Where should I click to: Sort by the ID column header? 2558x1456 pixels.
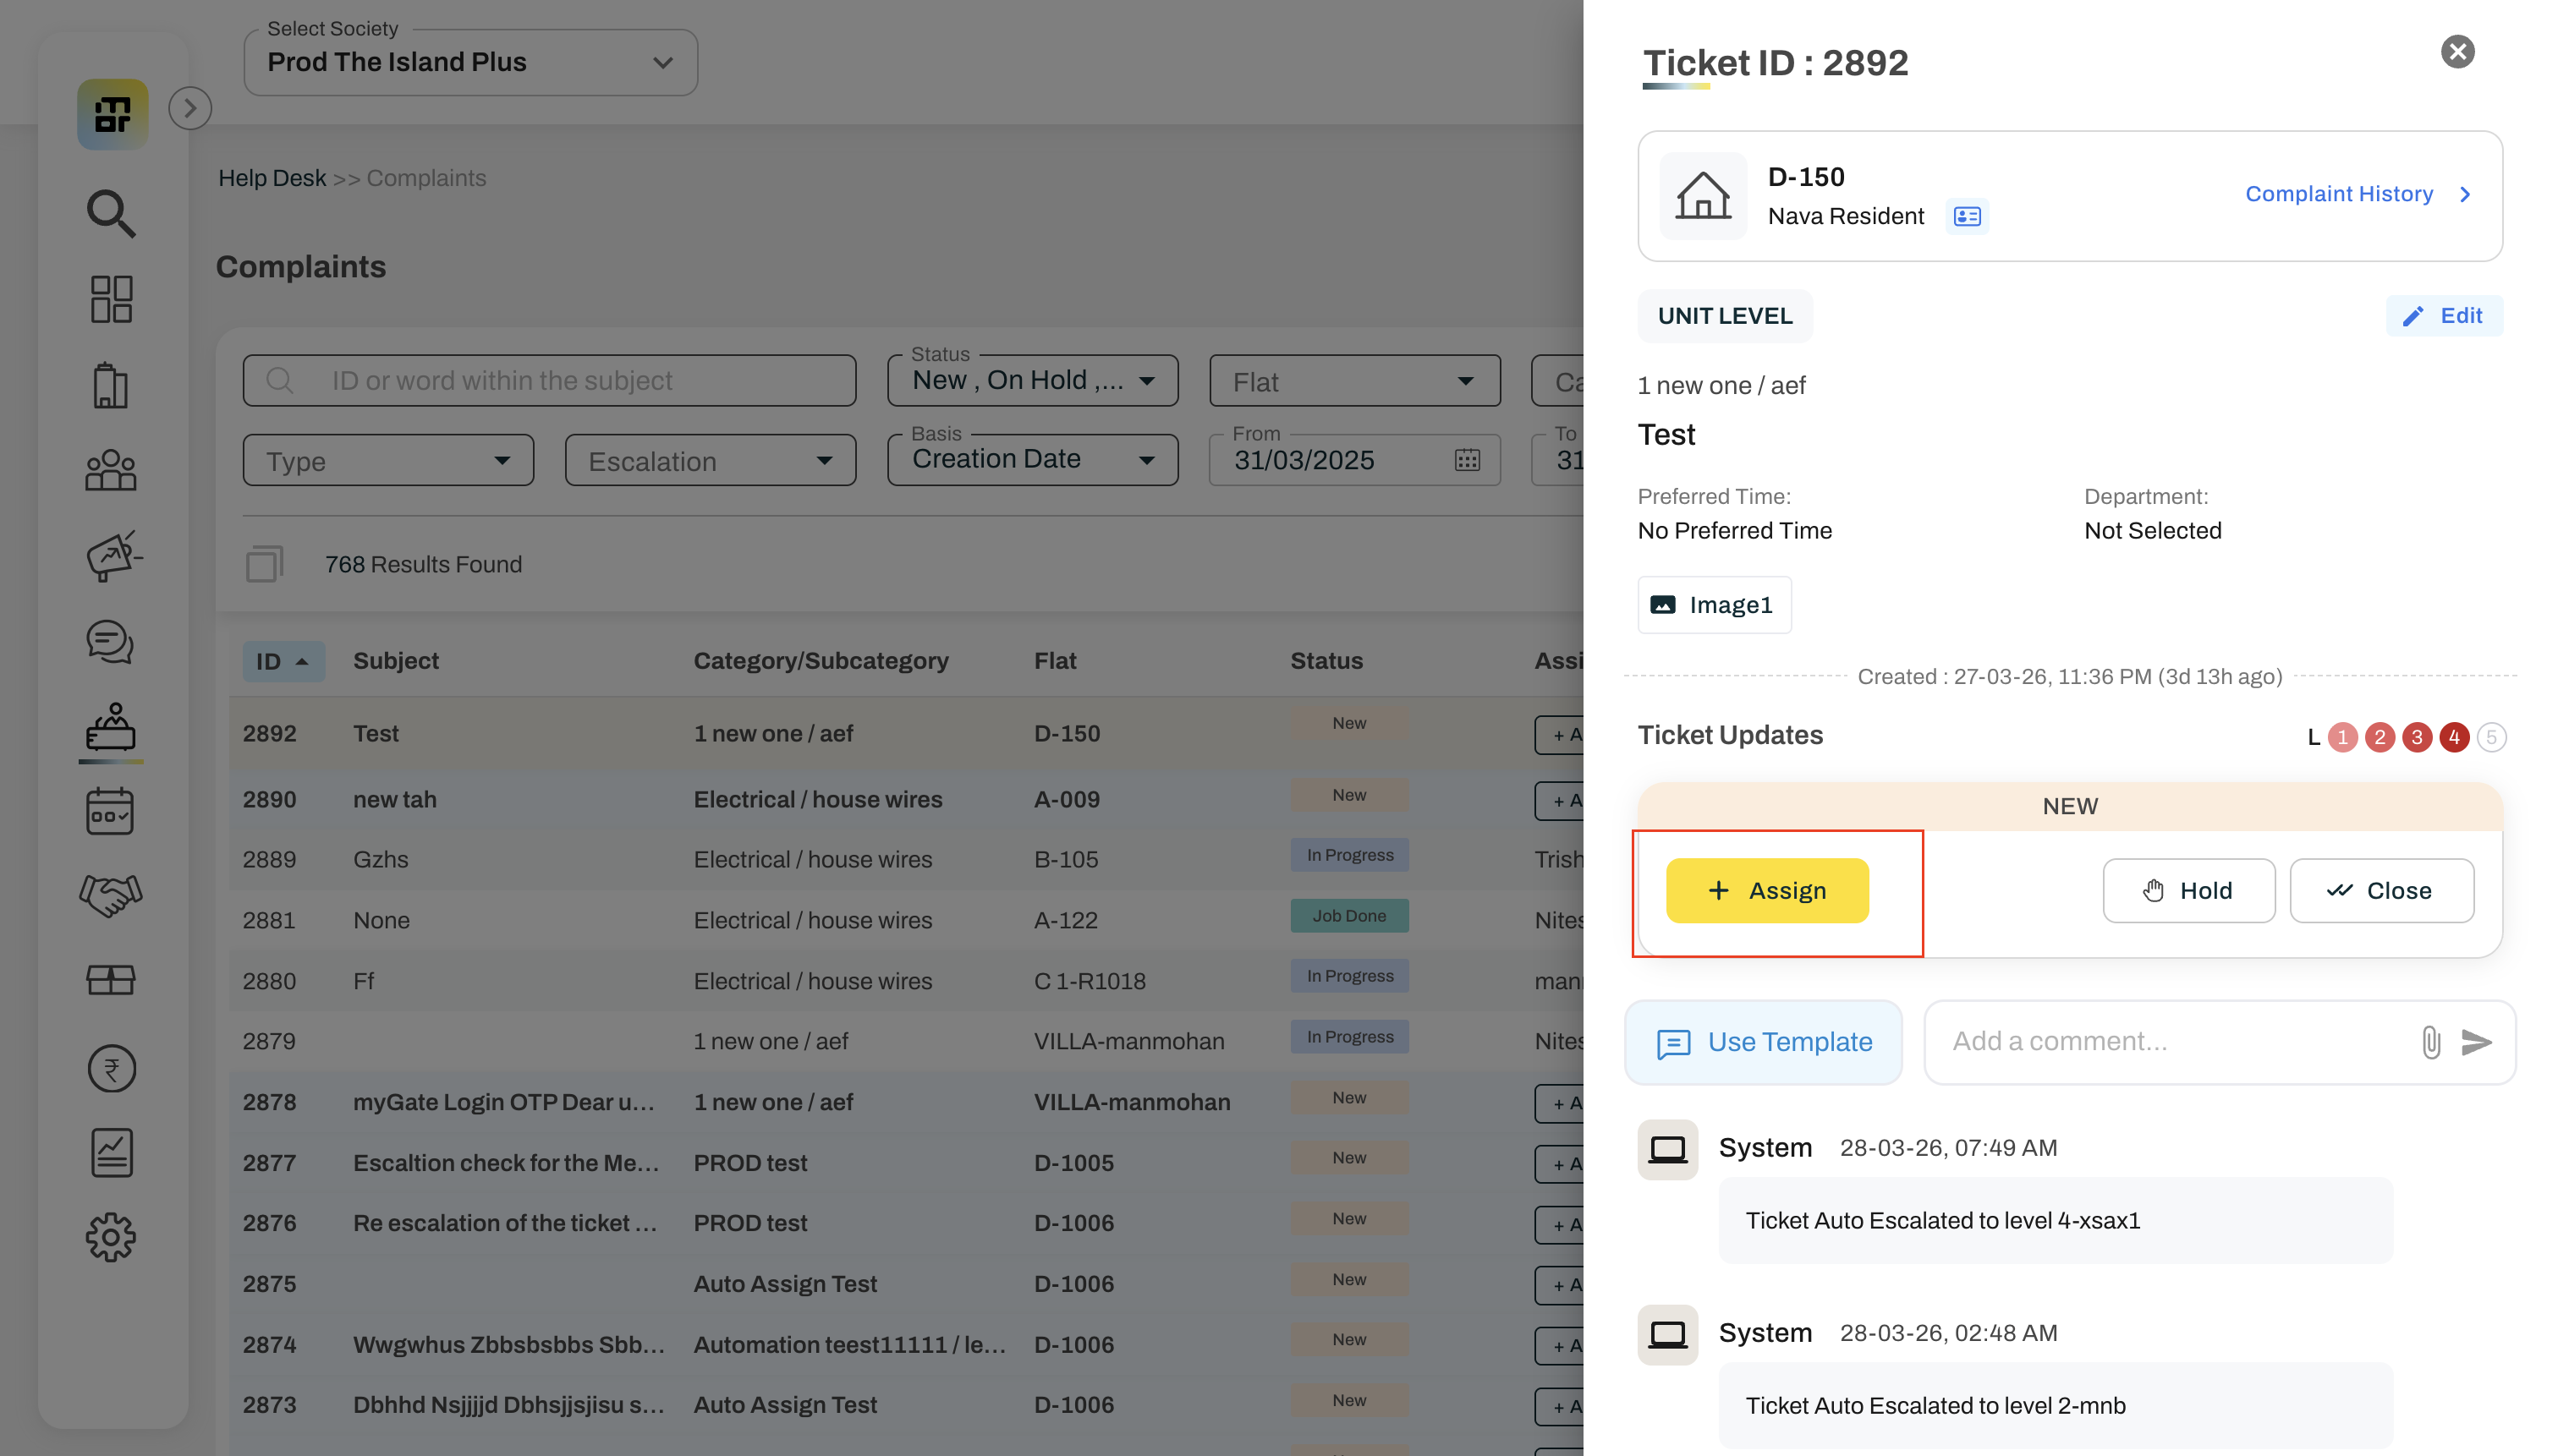[283, 661]
